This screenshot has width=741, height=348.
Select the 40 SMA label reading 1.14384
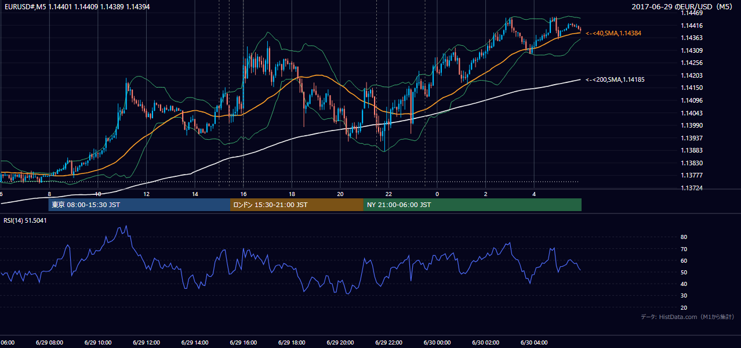[613, 34]
